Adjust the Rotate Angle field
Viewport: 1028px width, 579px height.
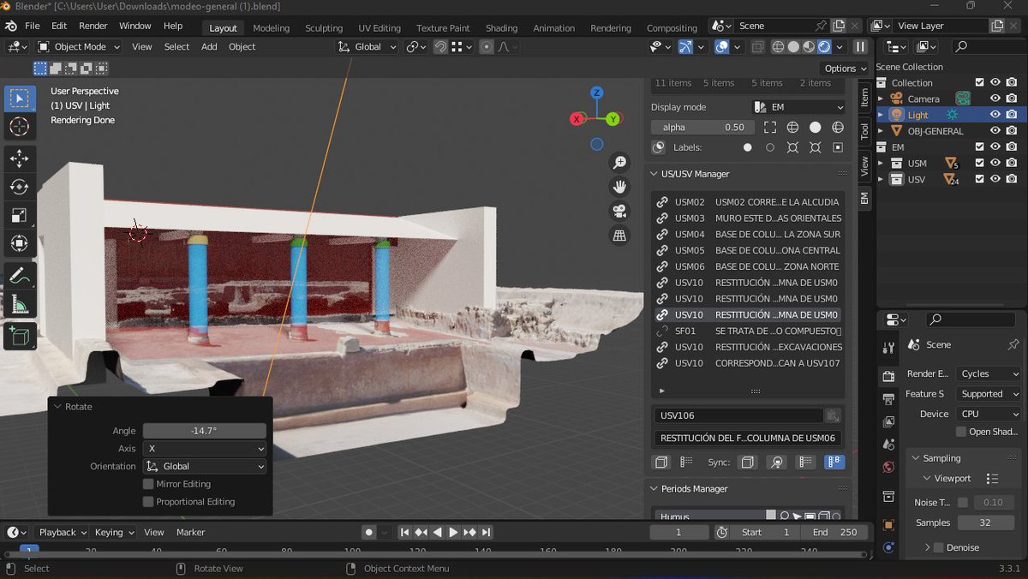click(205, 431)
